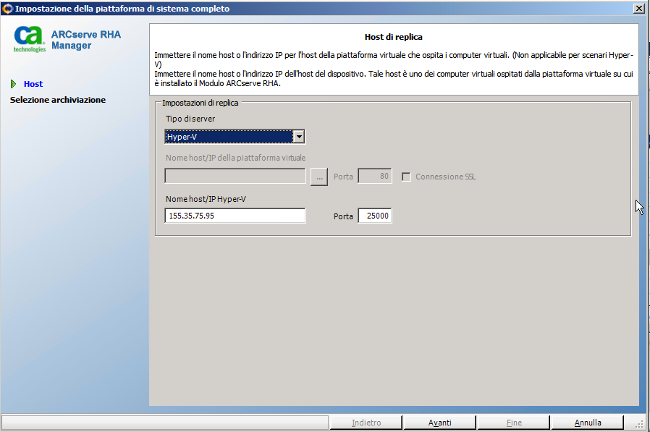The height and width of the screenshot is (432, 650).
Task: Click the browse ellipsis button
Action: tap(318, 177)
